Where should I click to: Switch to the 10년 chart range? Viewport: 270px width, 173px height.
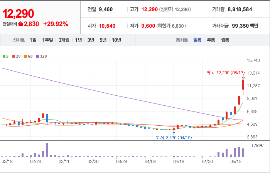tap(116, 40)
